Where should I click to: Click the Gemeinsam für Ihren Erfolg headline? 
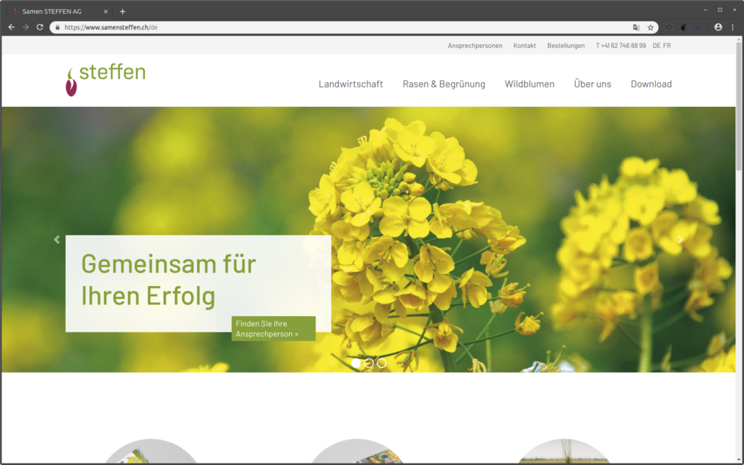(169, 280)
